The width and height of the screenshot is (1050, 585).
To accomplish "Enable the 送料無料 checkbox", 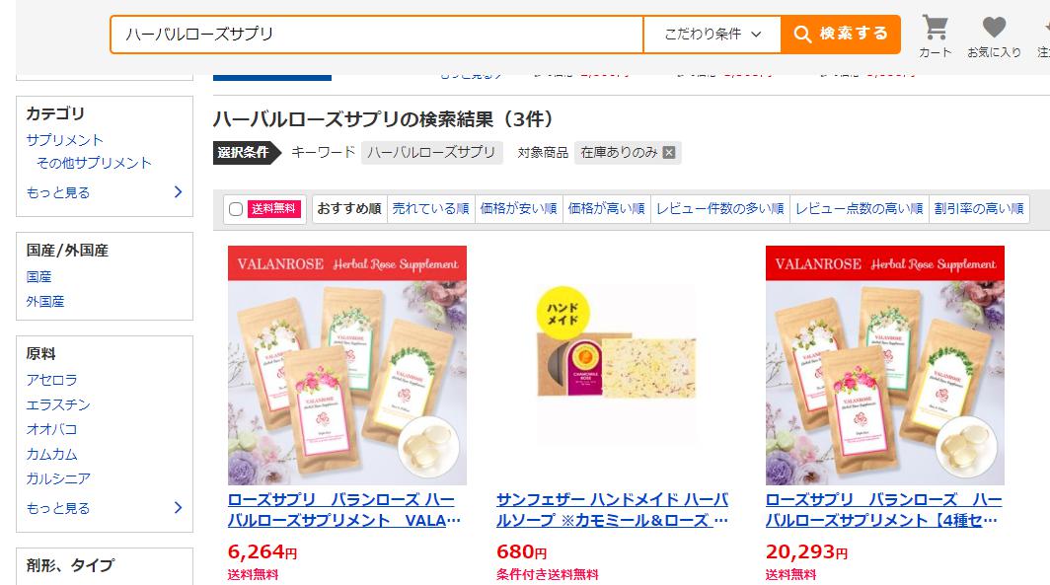I will [236, 209].
